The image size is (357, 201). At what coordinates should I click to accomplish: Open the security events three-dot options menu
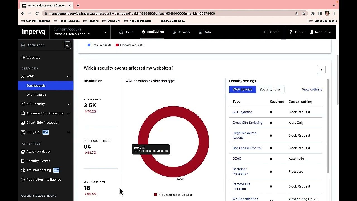tap(321, 70)
